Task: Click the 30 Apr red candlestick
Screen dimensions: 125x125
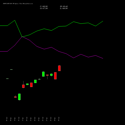Action: point(59,68)
